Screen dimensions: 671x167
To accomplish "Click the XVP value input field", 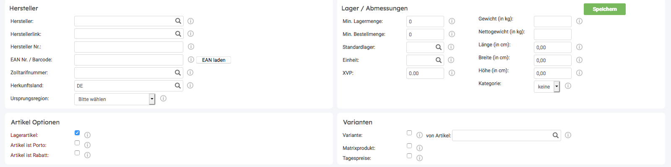I will coord(425,73).
